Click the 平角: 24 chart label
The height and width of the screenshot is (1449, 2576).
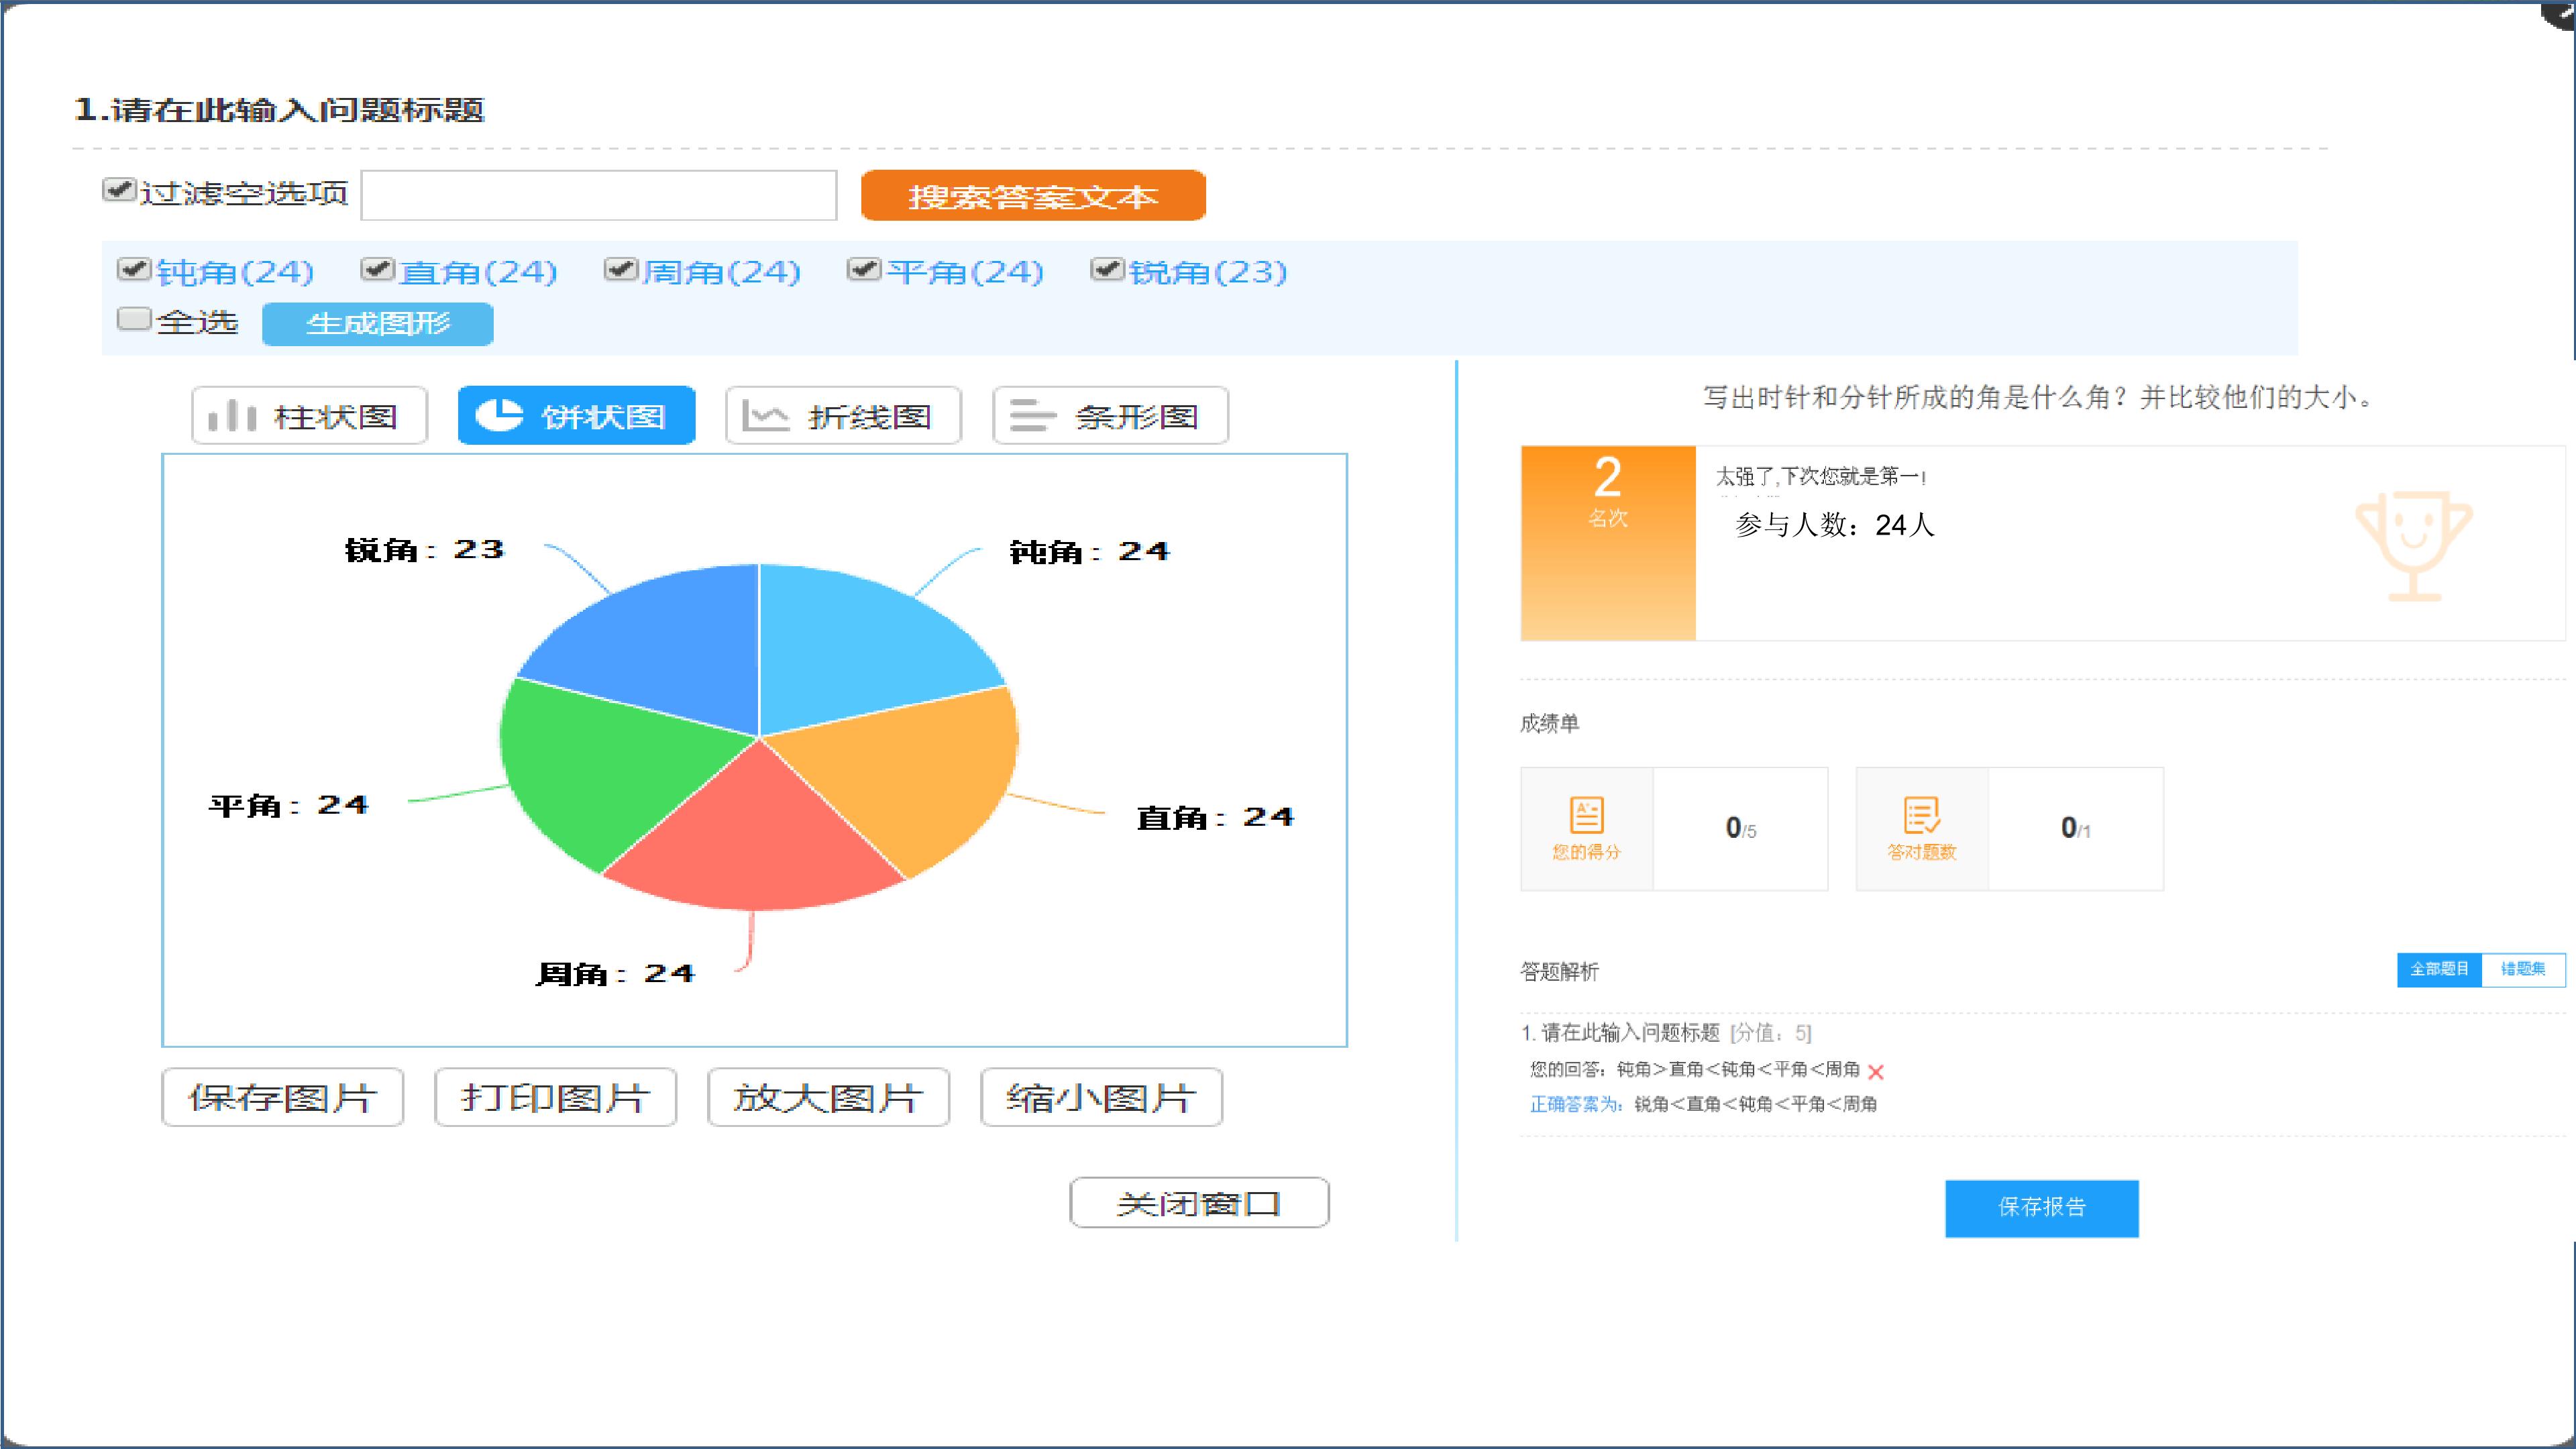(289, 805)
